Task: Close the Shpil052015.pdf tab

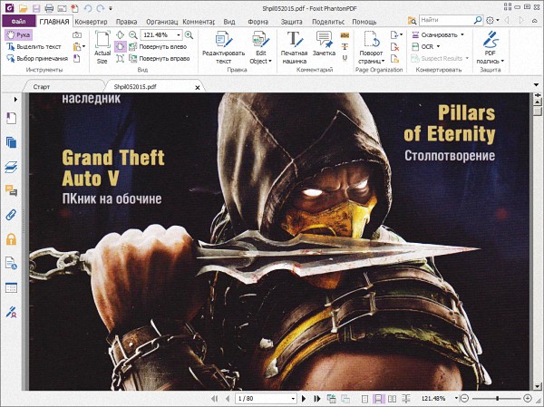Action: click(x=198, y=88)
